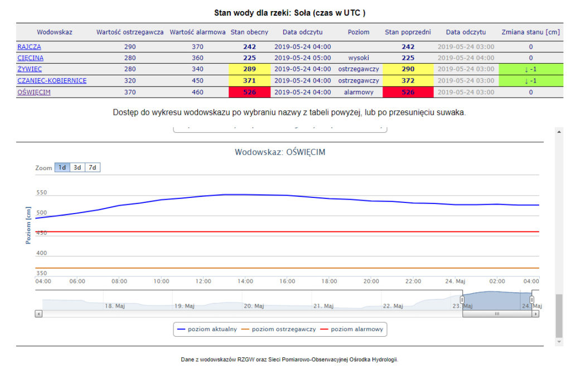The height and width of the screenshot is (368, 571).
Task: Click the right navigator range handle
Action: coord(531,300)
